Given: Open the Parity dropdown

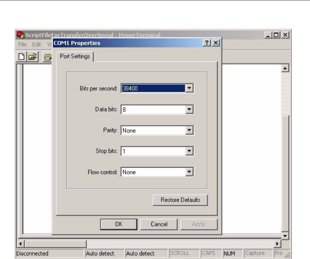Looking at the screenshot, I should click(x=189, y=130).
